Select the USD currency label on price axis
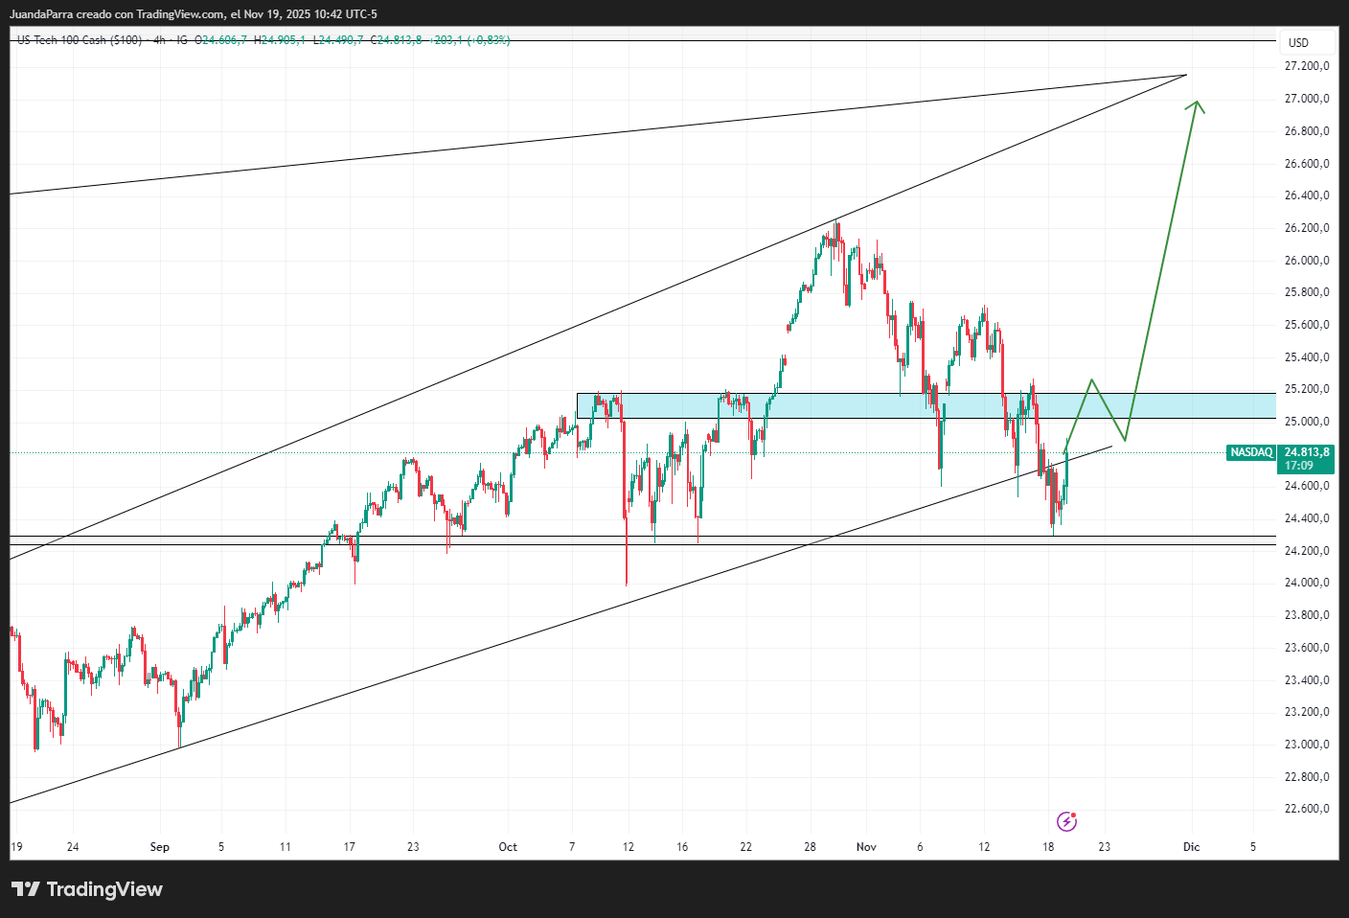 (1298, 43)
